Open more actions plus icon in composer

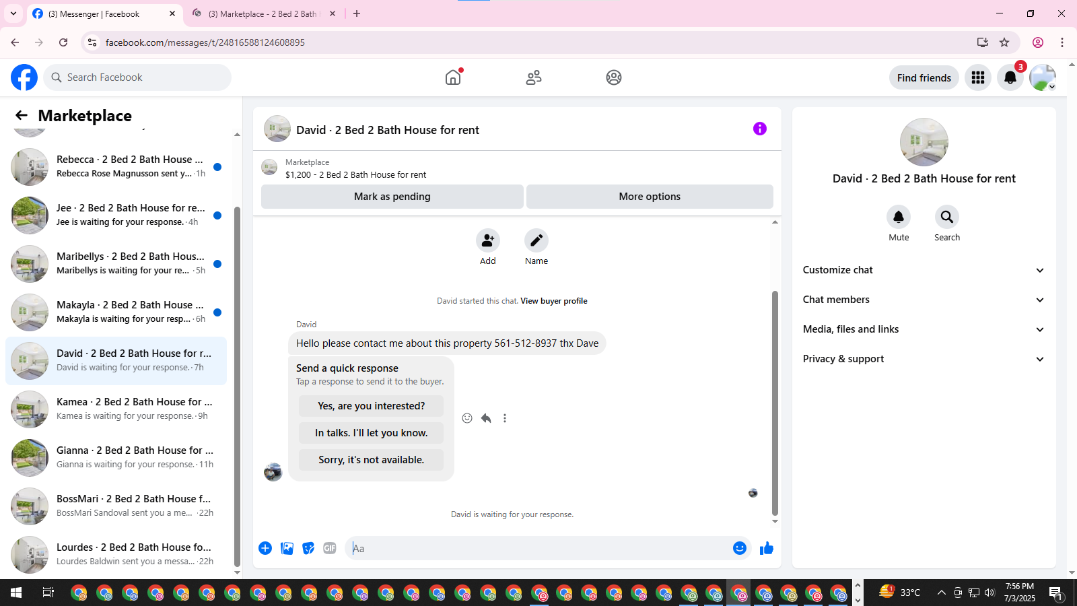(x=265, y=548)
